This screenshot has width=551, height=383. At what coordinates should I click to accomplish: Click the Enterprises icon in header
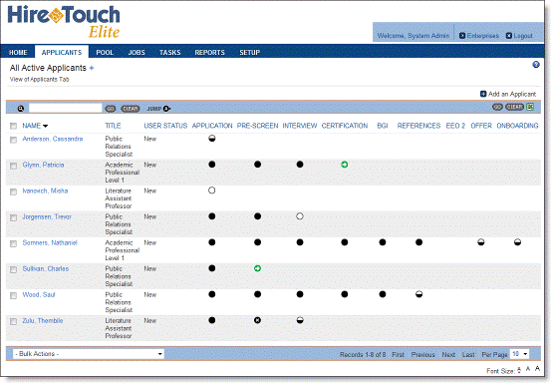tap(462, 36)
